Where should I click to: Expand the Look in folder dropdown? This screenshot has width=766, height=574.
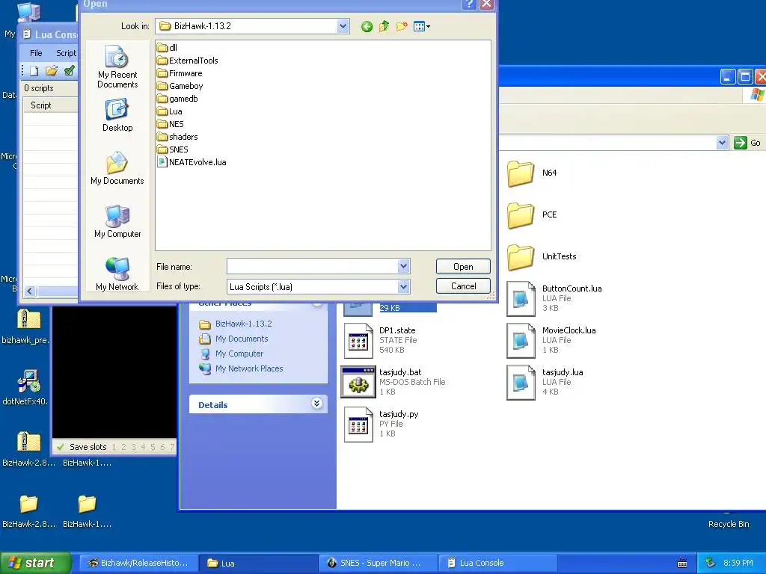point(343,26)
